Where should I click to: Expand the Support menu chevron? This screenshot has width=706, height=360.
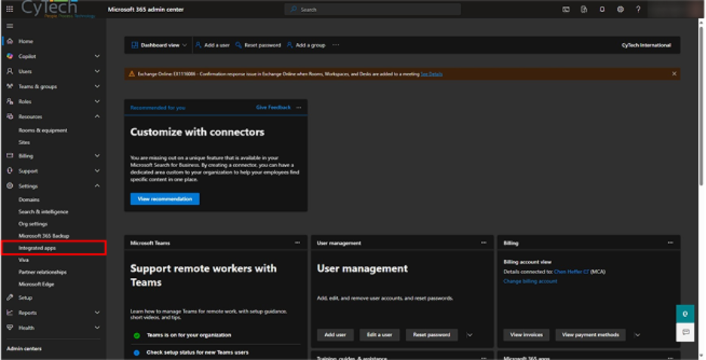tap(97, 171)
